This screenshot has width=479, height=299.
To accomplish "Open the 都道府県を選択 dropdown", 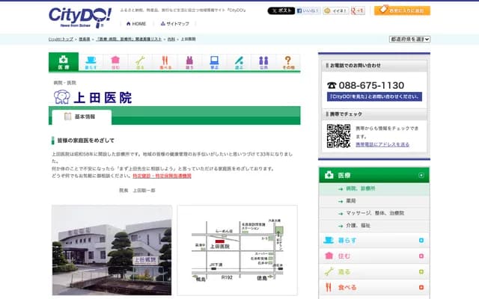I will click(409, 39).
